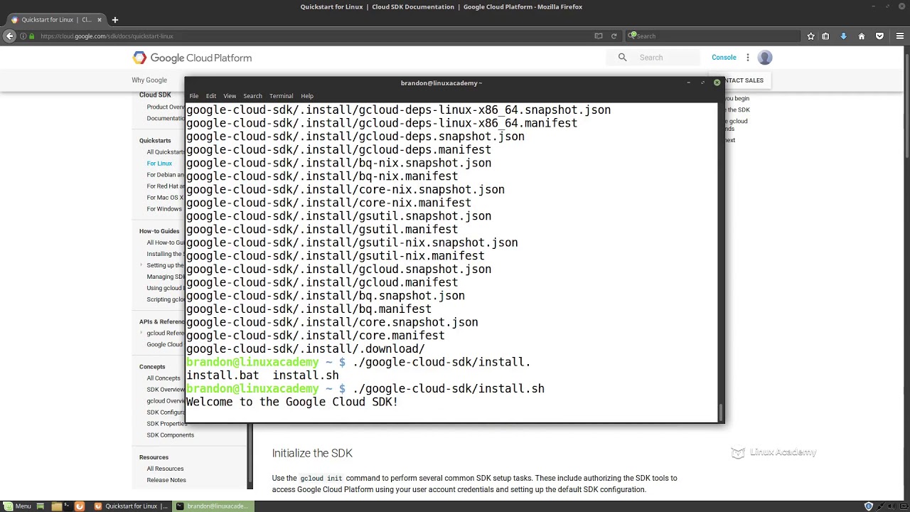The height and width of the screenshot is (512, 910).
Task: Close the Quickstart for Linux tab
Action: point(100,20)
